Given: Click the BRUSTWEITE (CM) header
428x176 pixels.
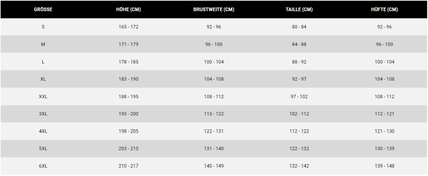Looking at the screenshot, I should tap(214, 10).
